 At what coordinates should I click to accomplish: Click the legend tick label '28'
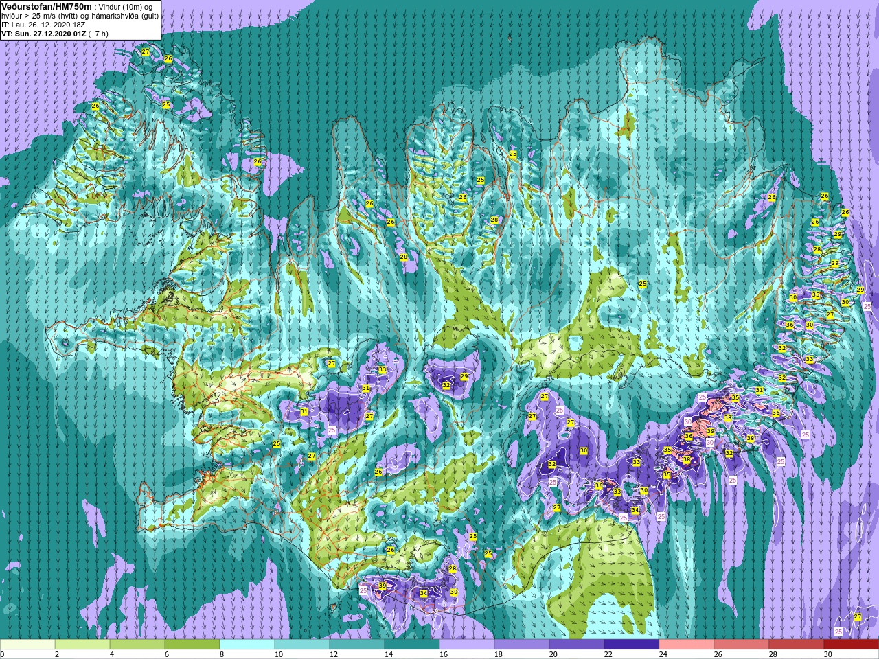pos(773,654)
